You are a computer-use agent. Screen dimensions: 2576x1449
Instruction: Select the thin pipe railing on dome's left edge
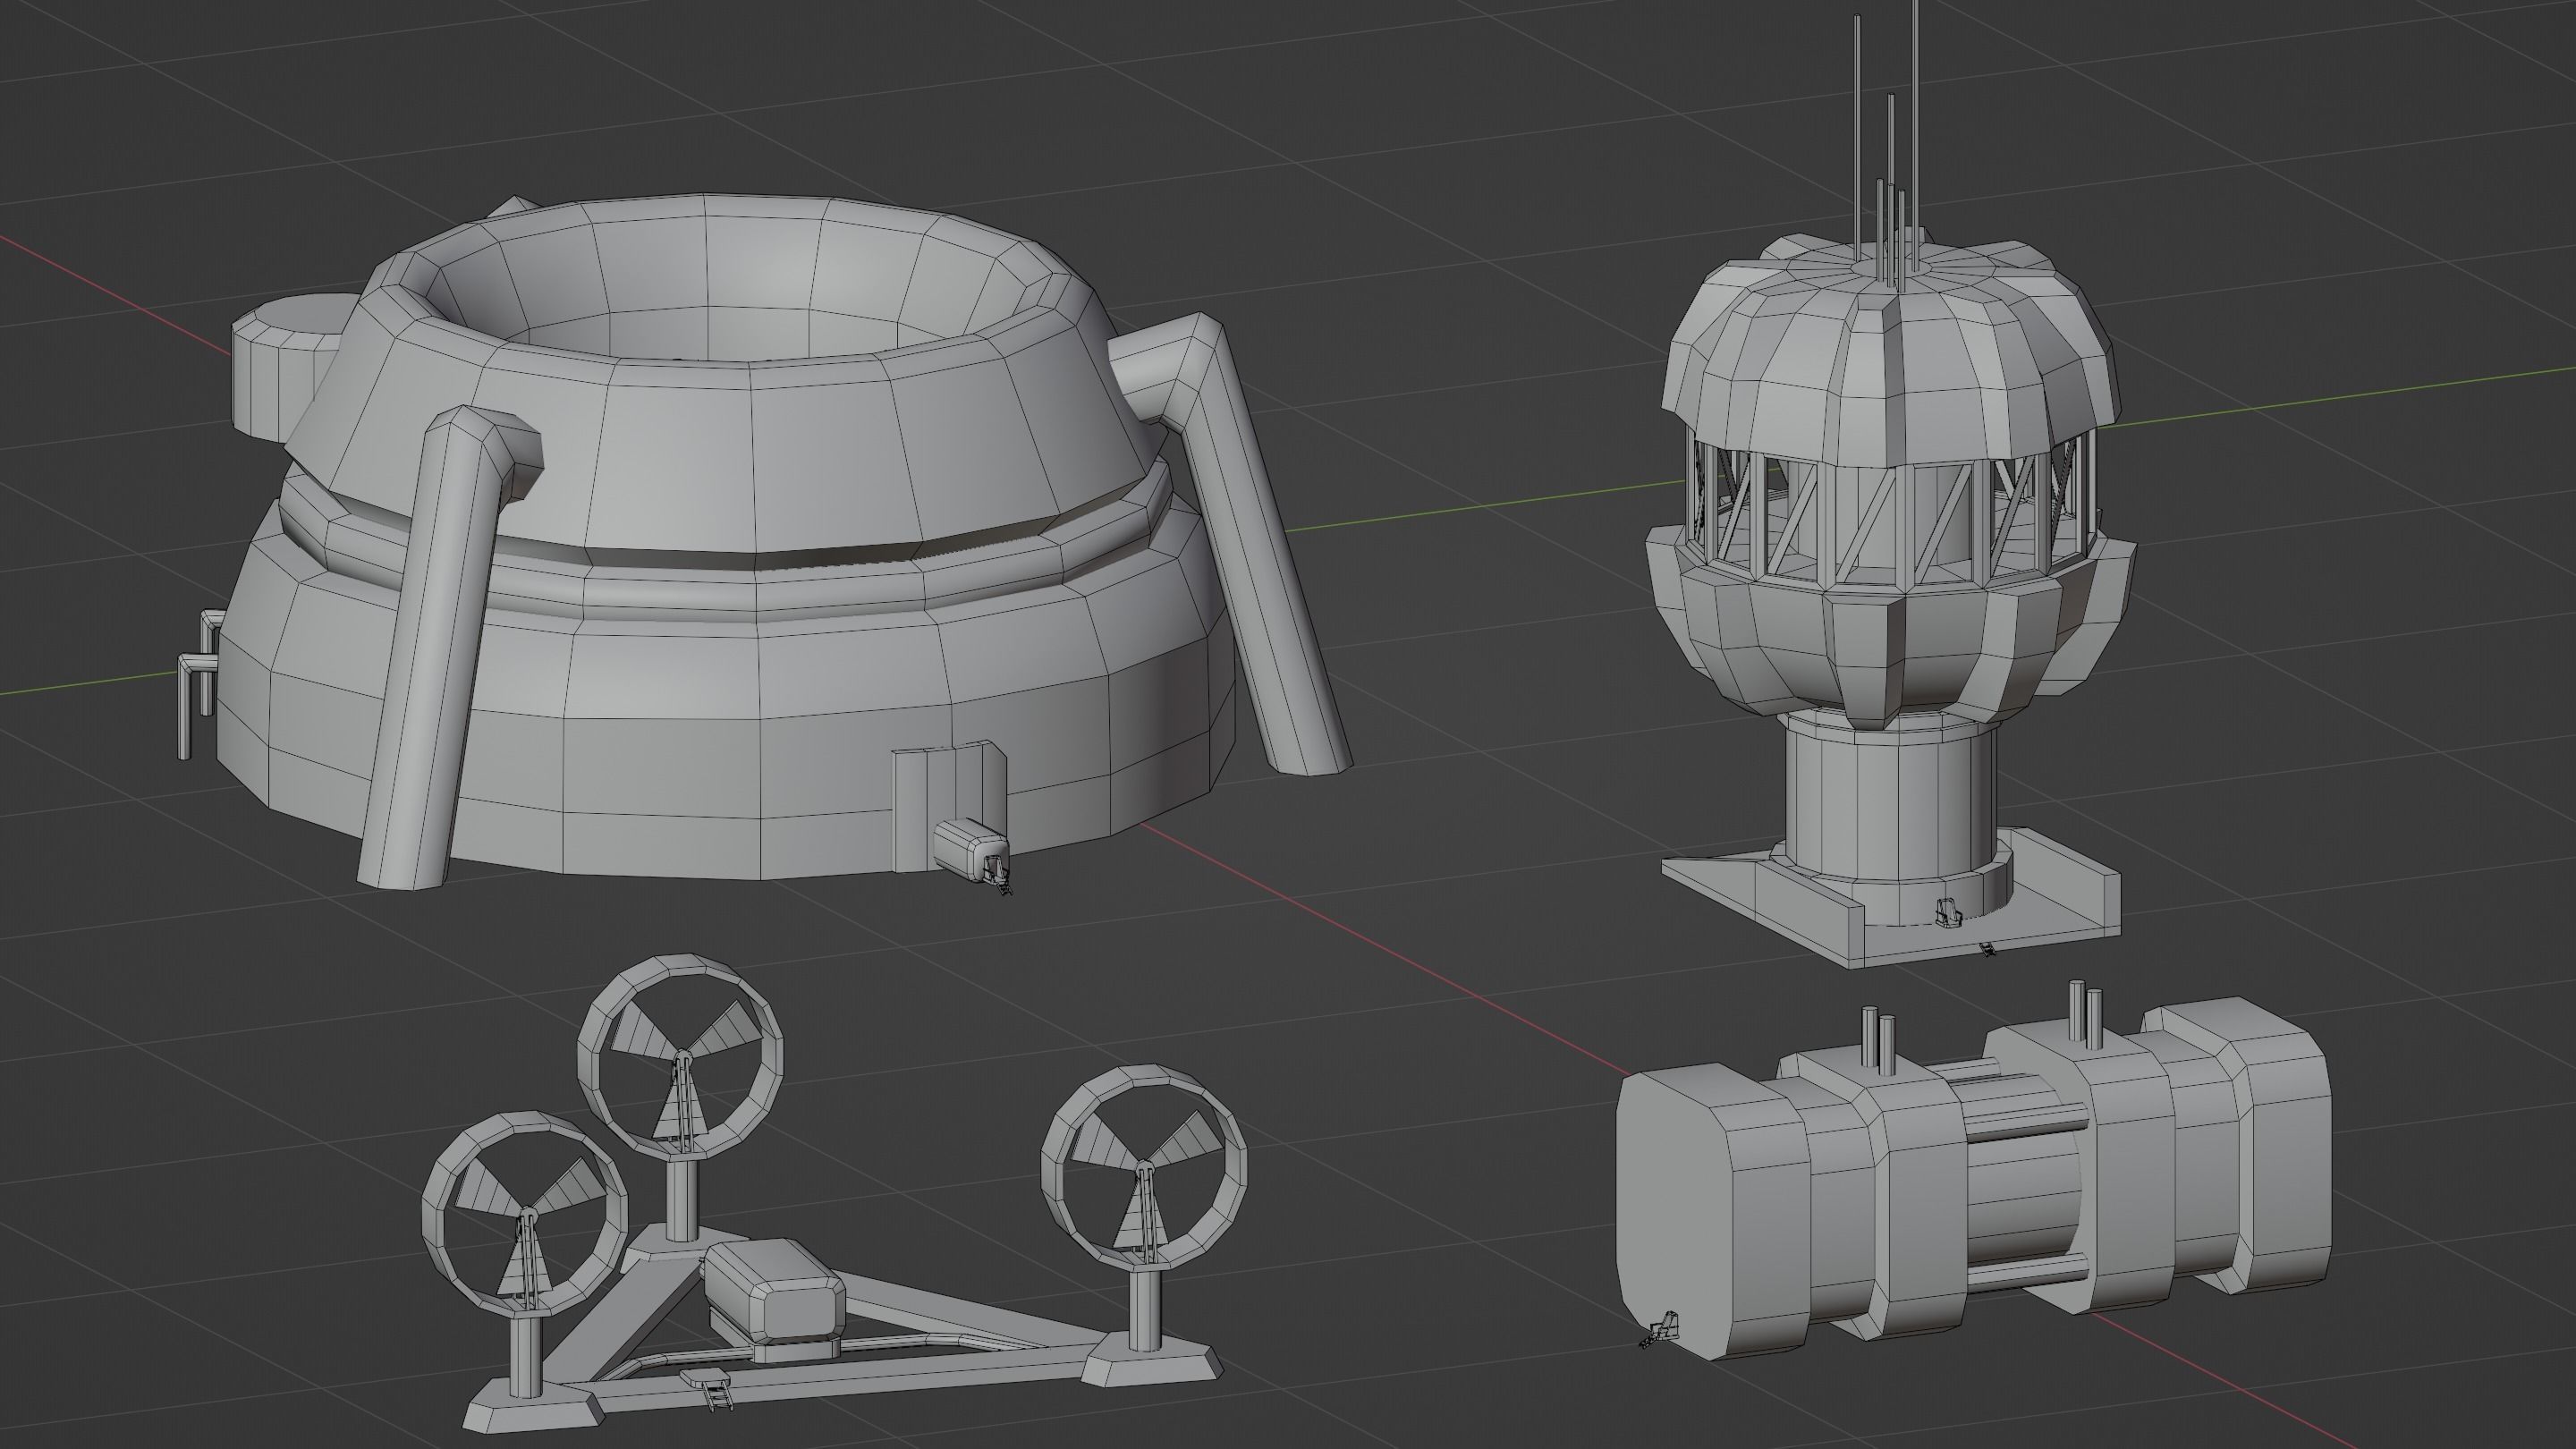click(x=200, y=685)
